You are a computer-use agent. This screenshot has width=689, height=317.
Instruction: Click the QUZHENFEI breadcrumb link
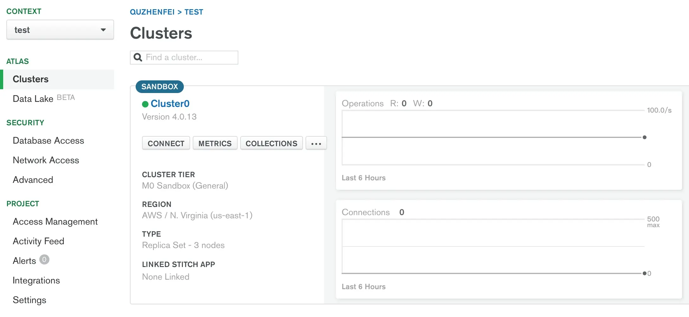pos(152,12)
